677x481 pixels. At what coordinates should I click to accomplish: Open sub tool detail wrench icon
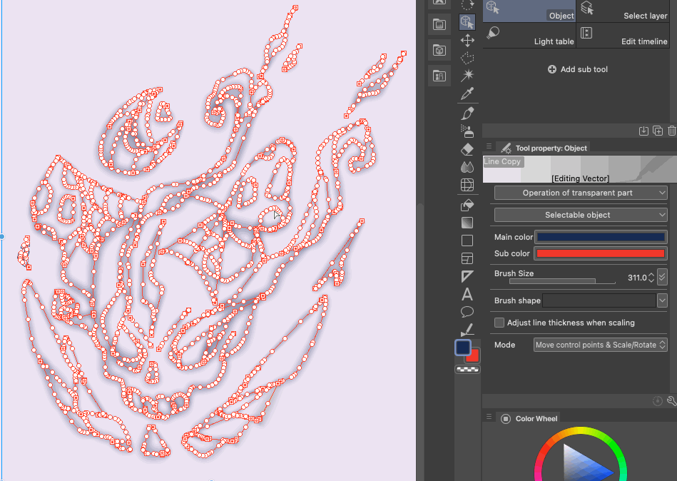tap(671, 401)
